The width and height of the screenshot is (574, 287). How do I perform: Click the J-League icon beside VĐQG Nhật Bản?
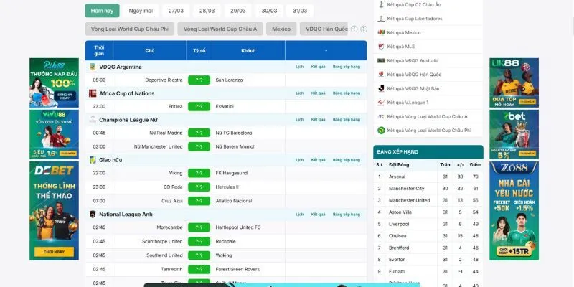point(382,88)
